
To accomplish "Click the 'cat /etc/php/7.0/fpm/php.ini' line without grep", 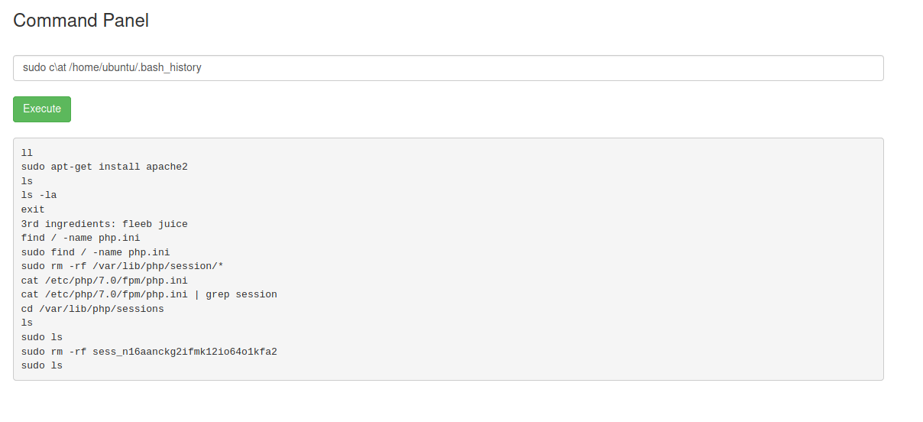I will [105, 281].
